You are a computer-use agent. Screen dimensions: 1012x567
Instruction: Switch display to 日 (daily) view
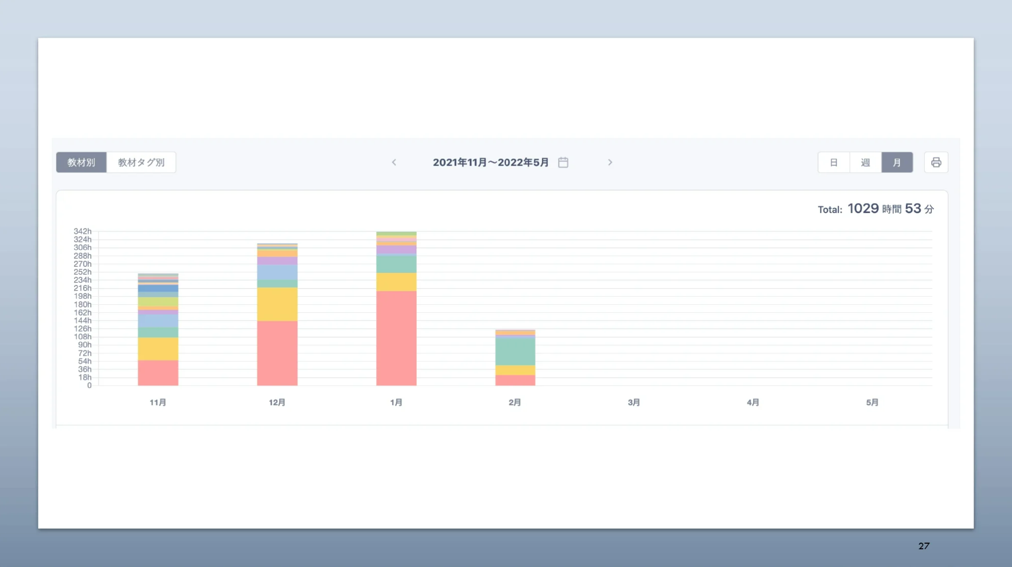click(833, 162)
